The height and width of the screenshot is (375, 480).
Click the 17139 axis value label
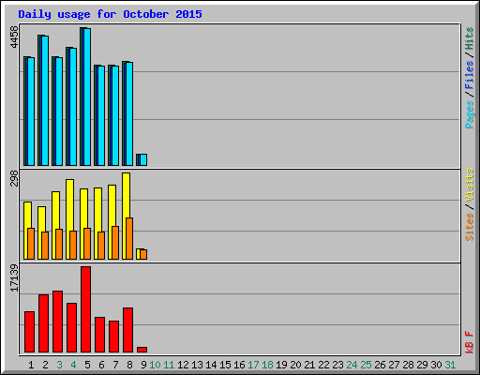point(14,278)
